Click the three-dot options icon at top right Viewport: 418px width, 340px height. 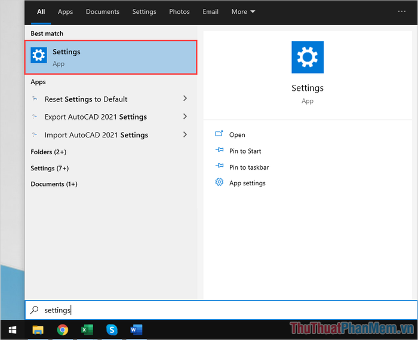point(401,11)
